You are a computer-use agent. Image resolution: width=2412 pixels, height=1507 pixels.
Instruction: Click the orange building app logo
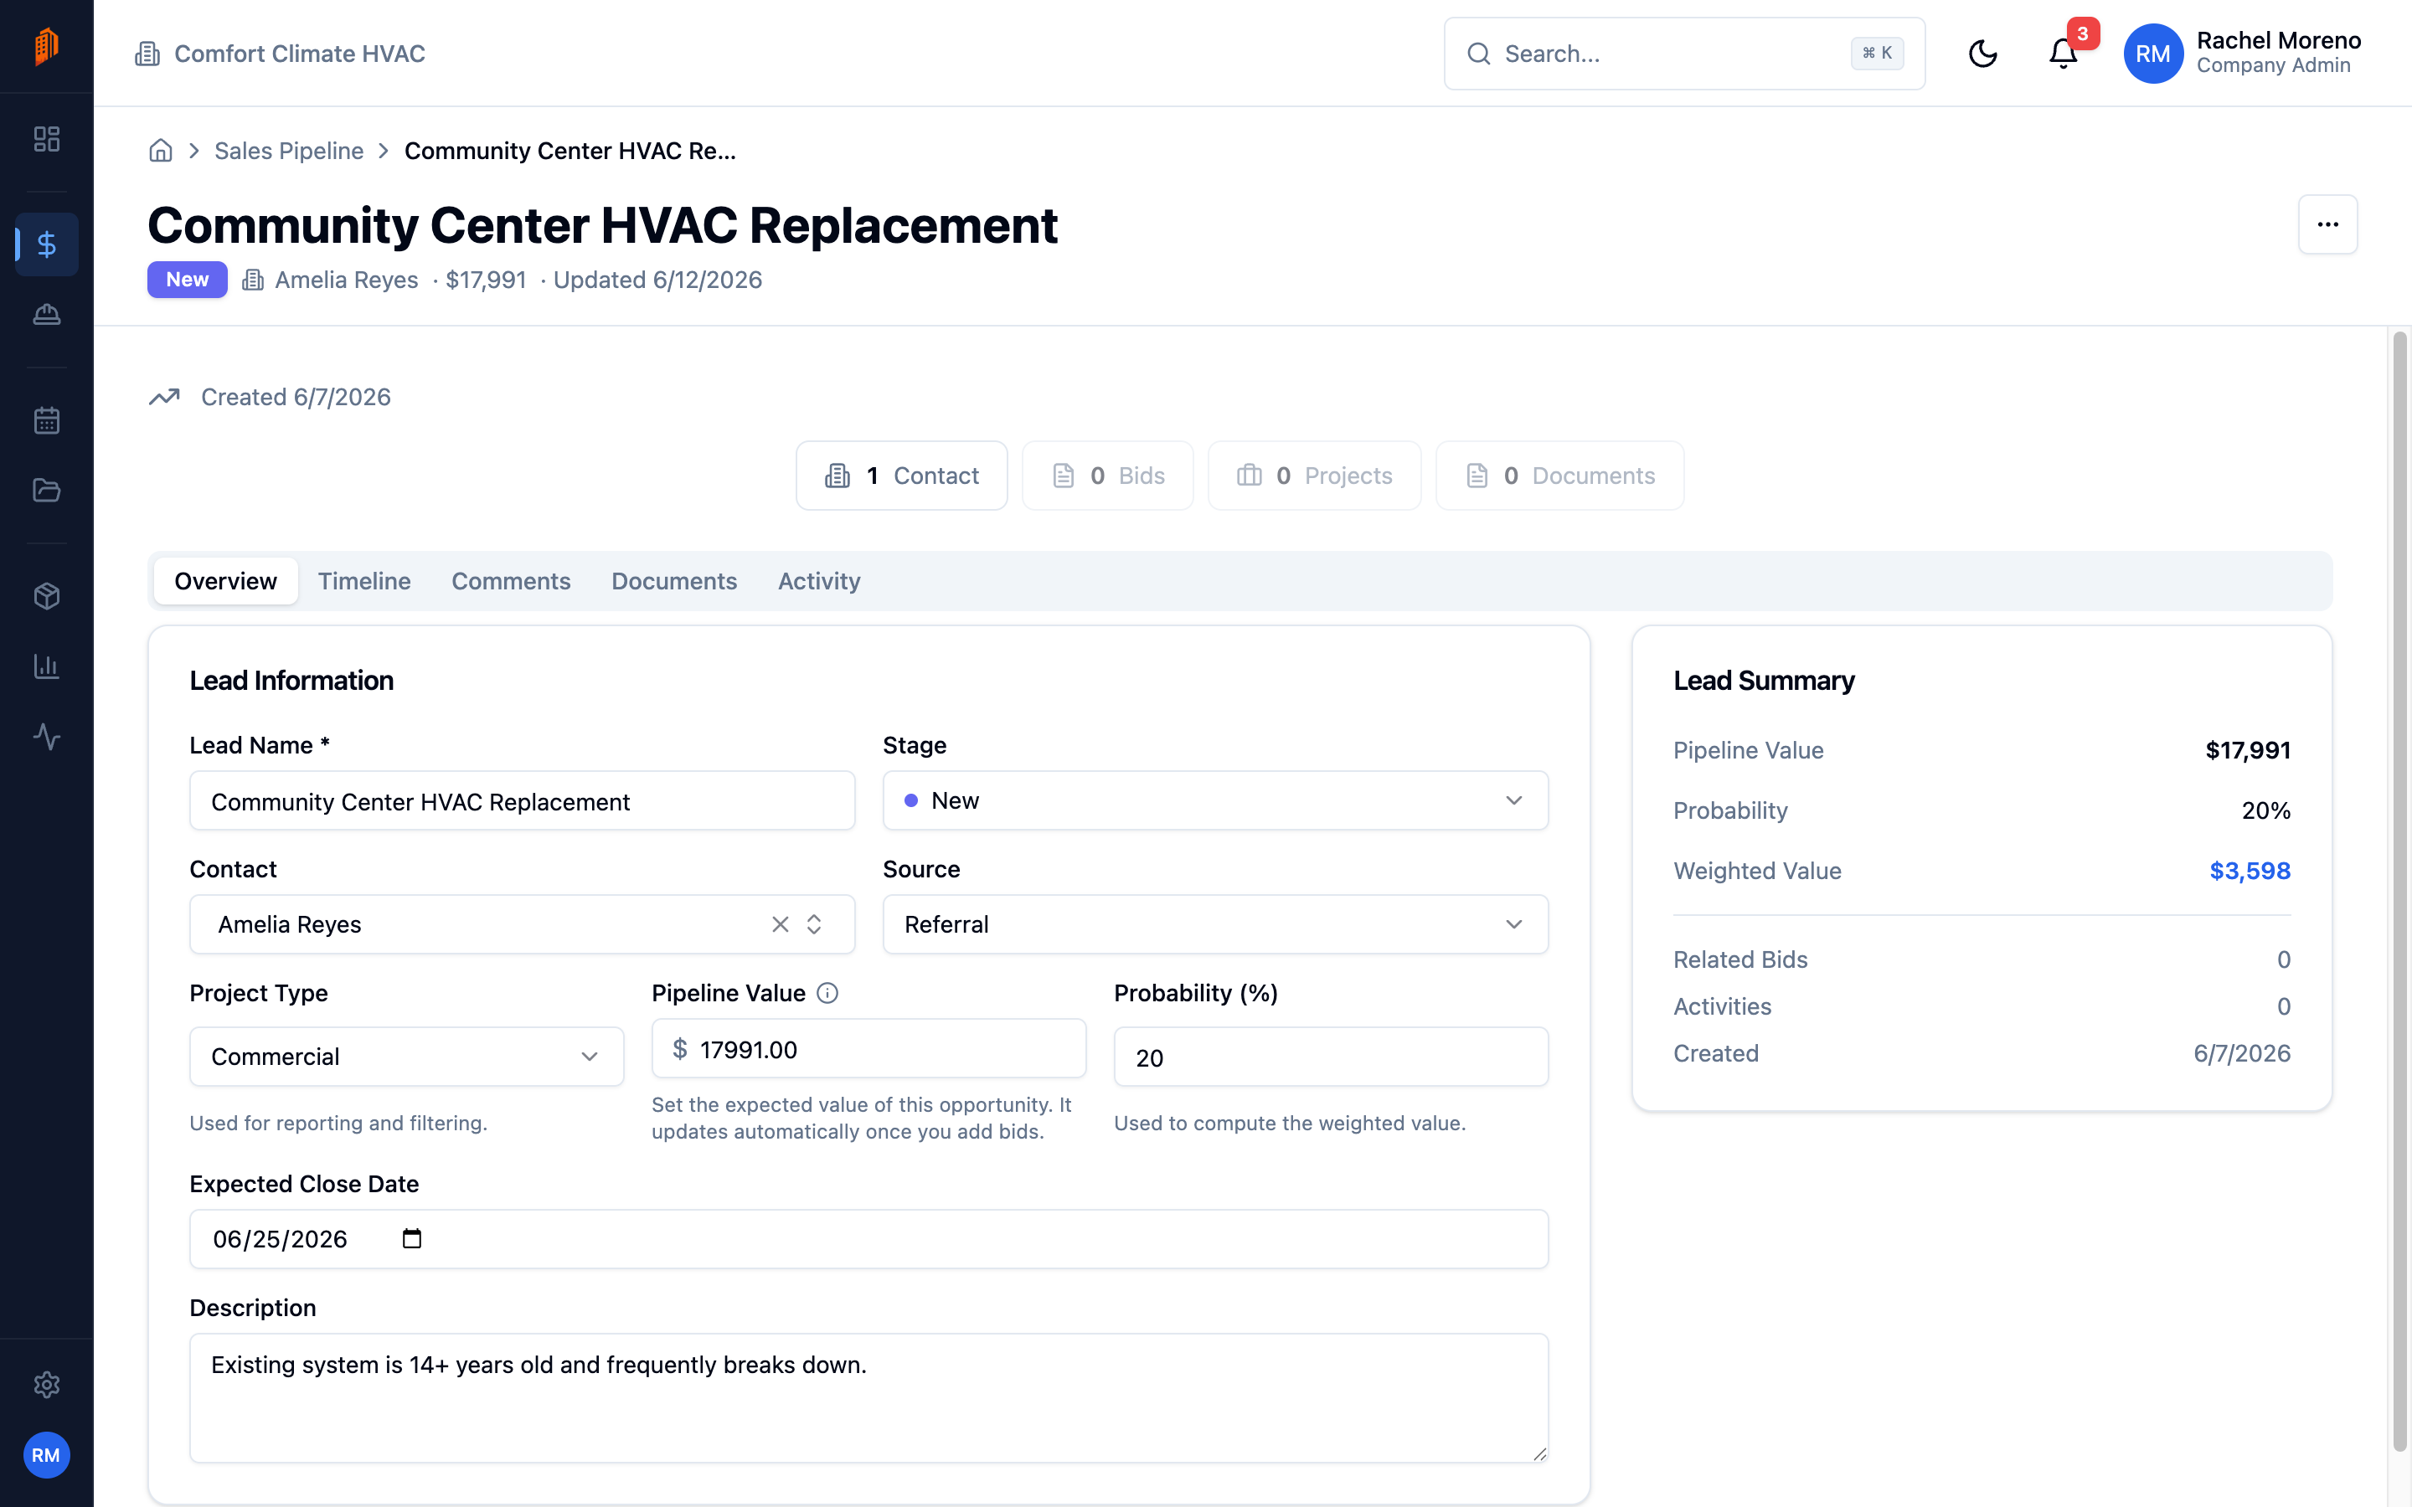click(x=46, y=47)
